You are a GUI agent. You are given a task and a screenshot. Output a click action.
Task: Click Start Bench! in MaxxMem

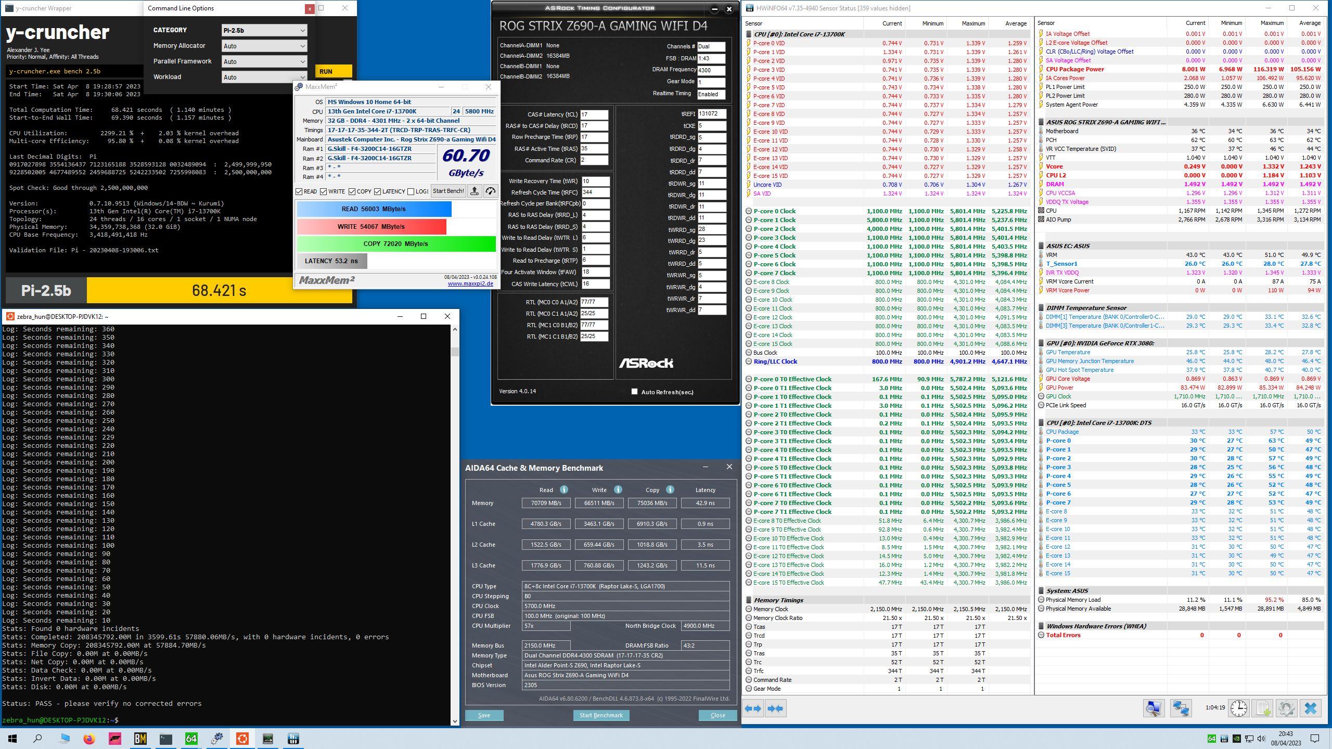[x=448, y=191]
